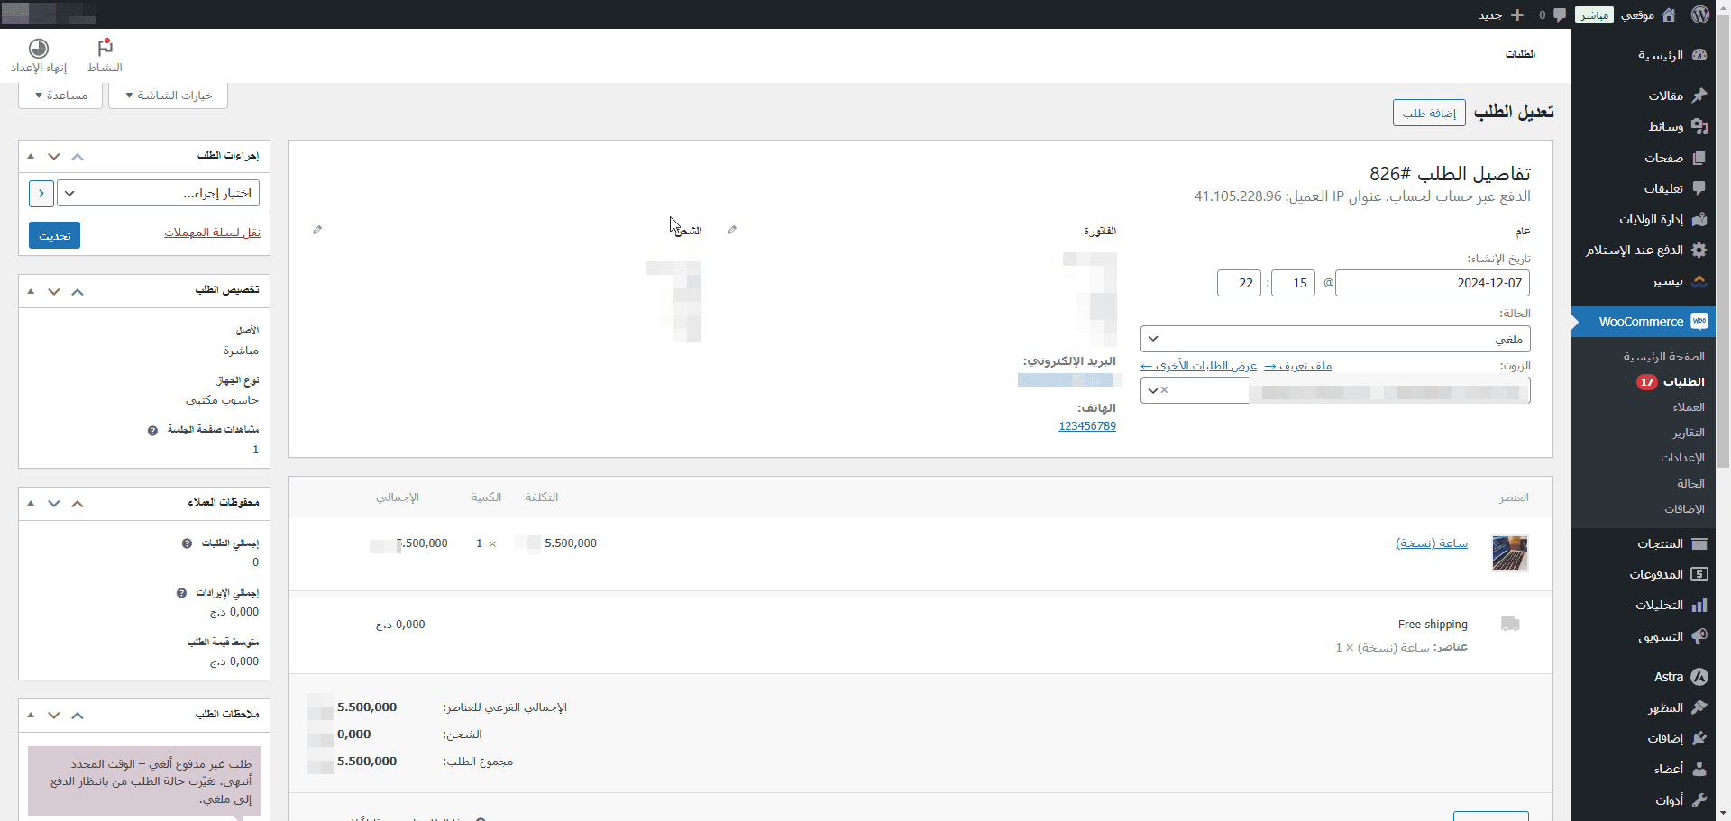Open the choose an action dropdown

pos(158,193)
